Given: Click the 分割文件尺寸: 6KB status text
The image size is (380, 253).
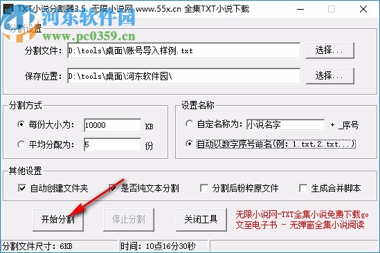Looking at the screenshot, I should pos(37,246).
